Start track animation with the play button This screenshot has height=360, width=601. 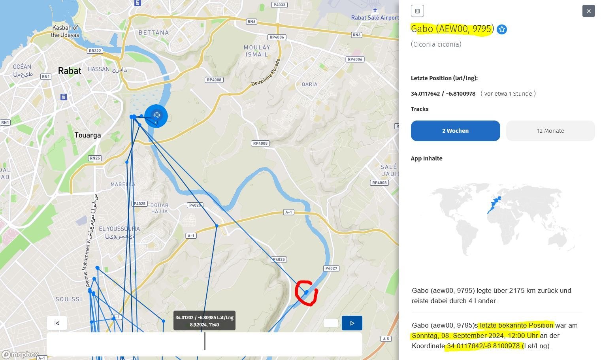tap(352, 323)
